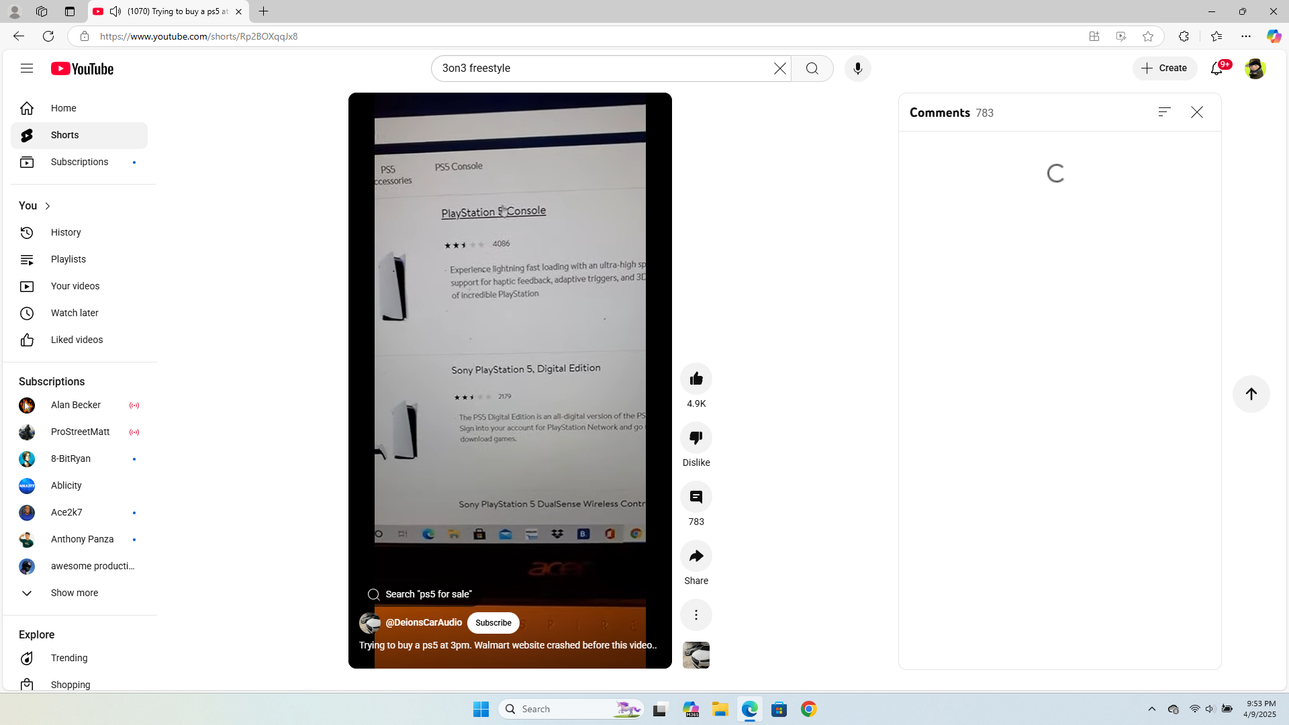Viewport: 1289px width, 725px height.
Task: Open volume control in system tray
Action: 1210,709
